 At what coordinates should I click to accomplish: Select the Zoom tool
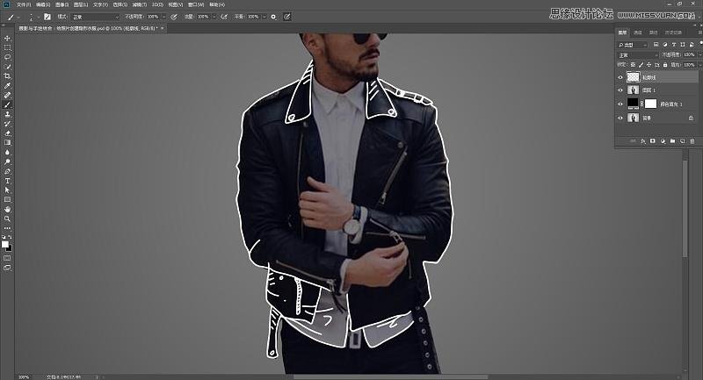click(x=7, y=219)
